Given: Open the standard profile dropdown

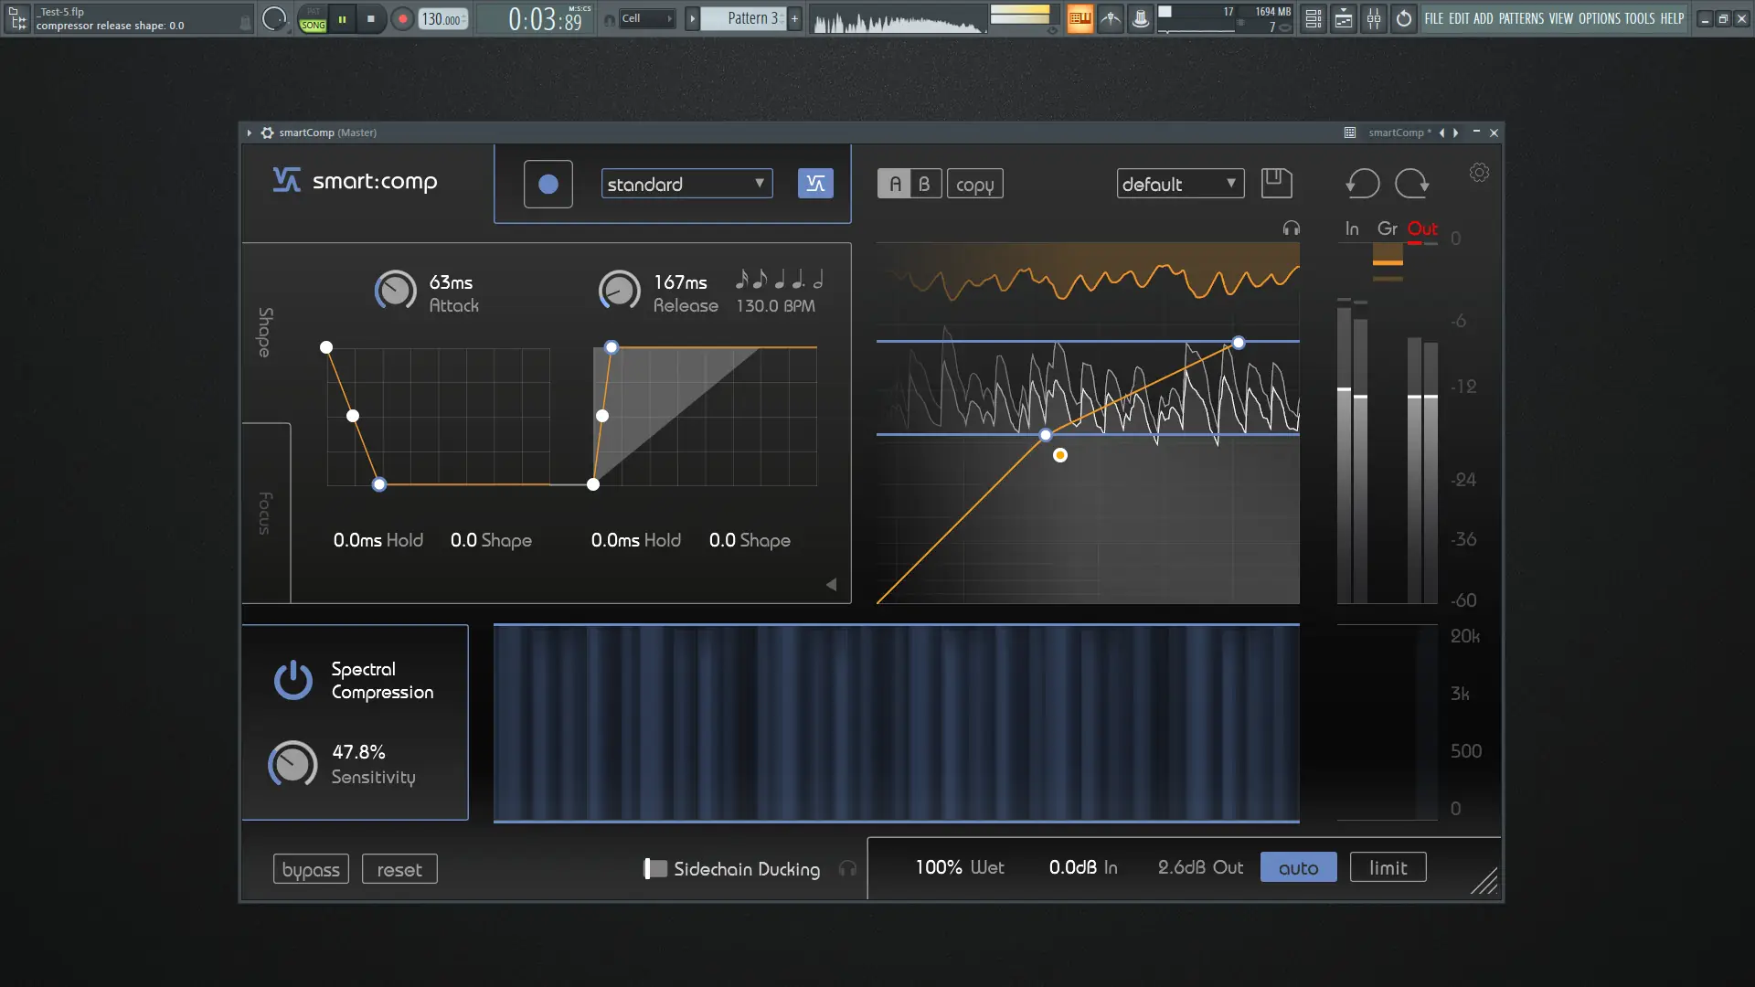Looking at the screenshot, I should point(686,184).
